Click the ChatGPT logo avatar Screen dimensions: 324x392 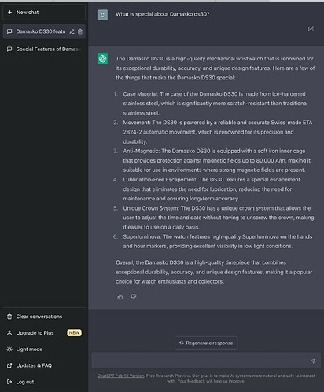102,59
